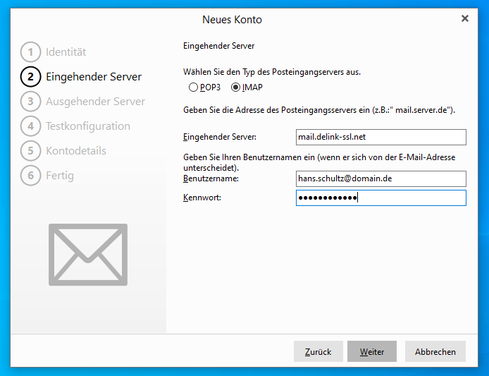Cancel setup with the Abbrechen button
Screen dimensions: 489x376
point(435,351)
